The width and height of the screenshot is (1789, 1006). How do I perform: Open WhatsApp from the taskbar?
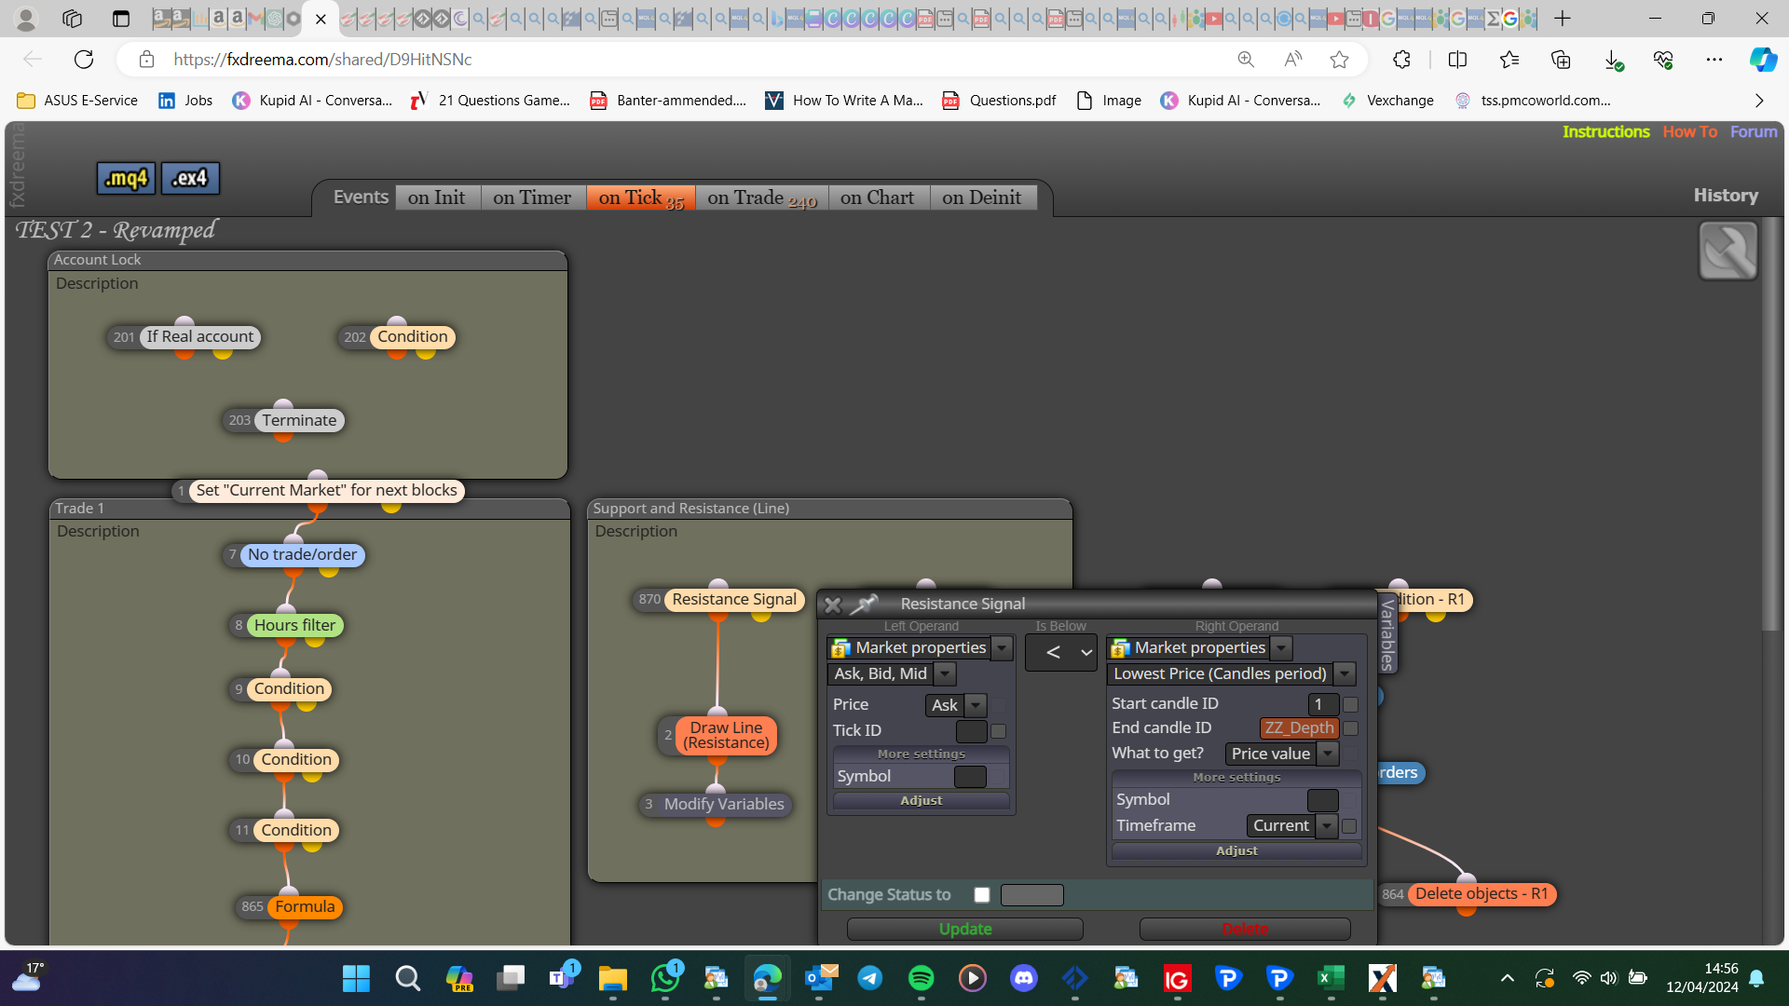[x=665, y=978]
